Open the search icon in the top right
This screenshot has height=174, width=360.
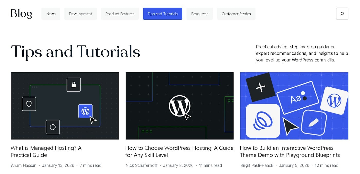342,14
